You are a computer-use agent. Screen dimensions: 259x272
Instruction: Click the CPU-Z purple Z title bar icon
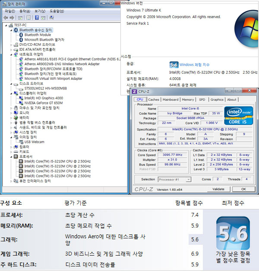click(134, 92)
